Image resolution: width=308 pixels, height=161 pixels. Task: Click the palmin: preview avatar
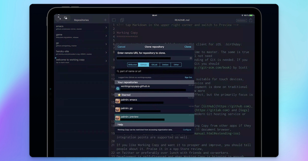(118, 118)
